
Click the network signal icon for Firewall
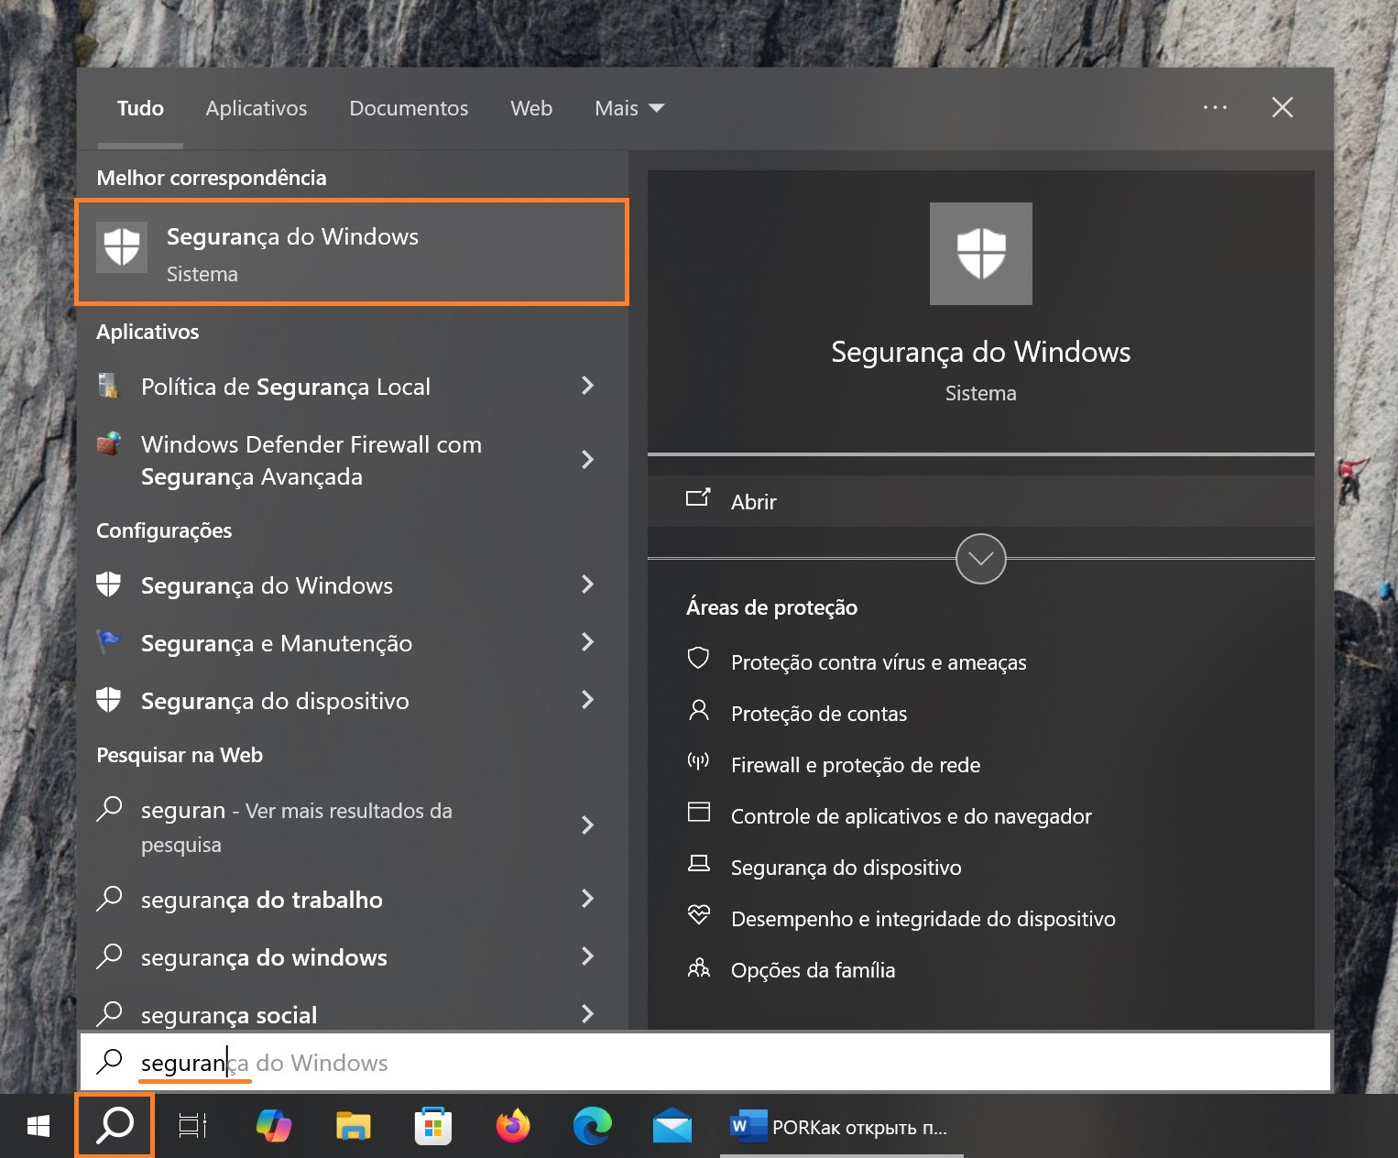click(x=698, y=761)
